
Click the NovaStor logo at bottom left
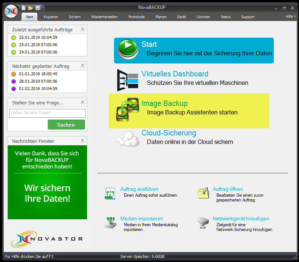point(47,239)
